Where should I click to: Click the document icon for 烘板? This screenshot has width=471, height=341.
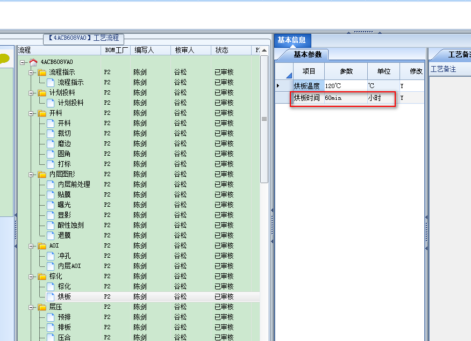[x=51, y=296]
